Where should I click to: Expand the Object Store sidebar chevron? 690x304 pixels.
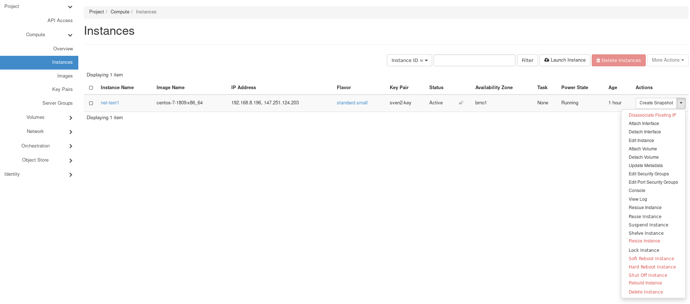pyautogui.click(x=71, y=161)
